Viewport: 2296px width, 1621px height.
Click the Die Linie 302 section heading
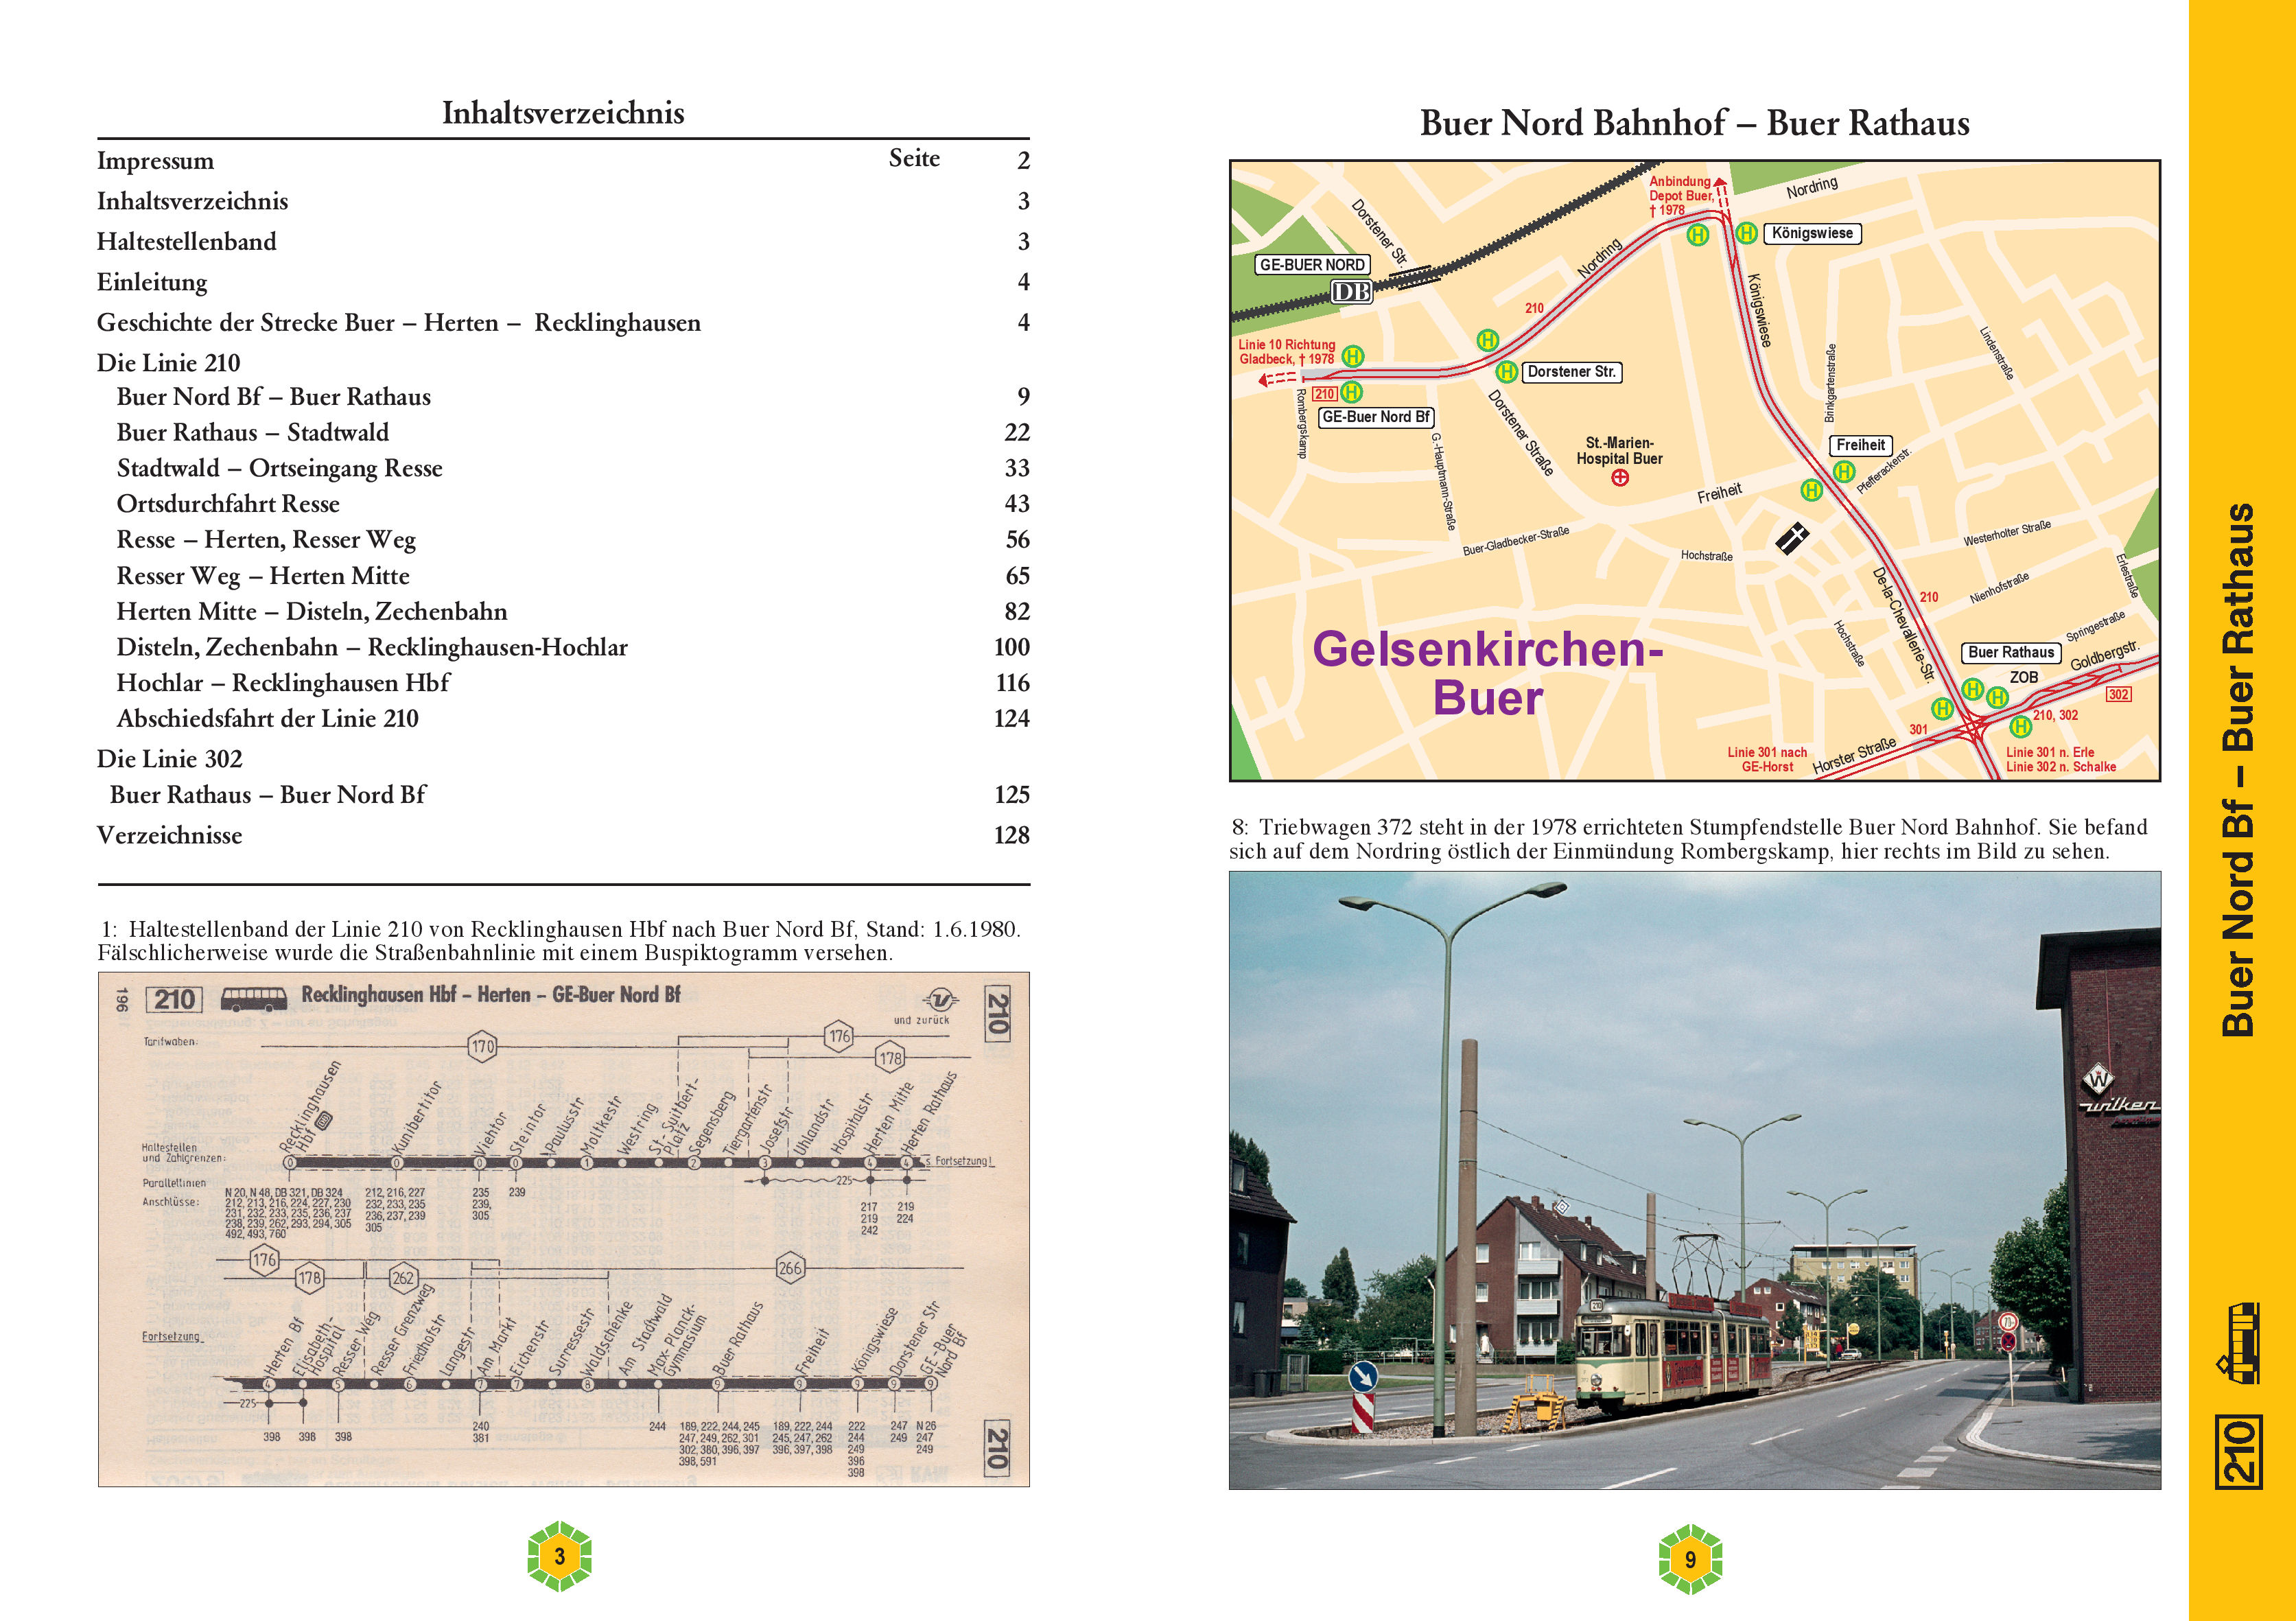pyautogui.click(x=170, y=759)
